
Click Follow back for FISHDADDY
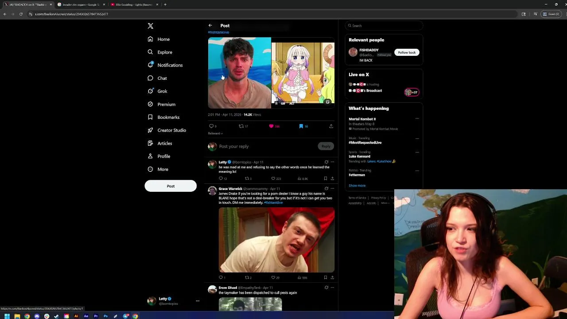pos(407,52)
